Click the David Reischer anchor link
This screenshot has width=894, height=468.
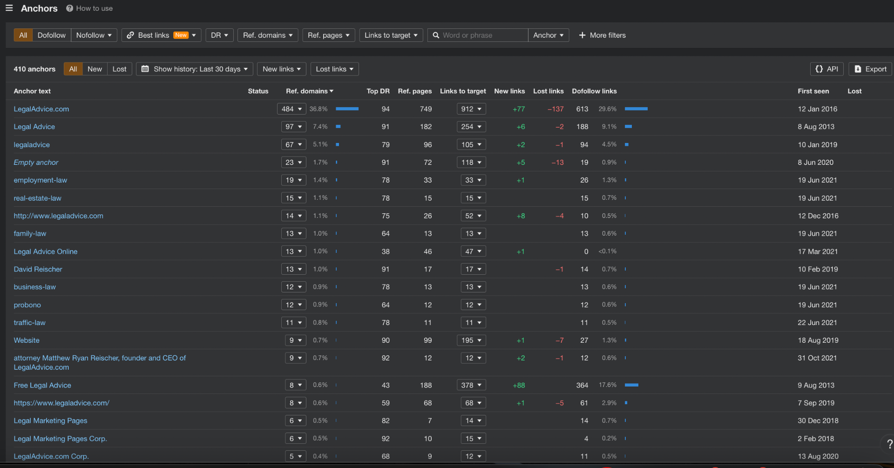[38, 269]
